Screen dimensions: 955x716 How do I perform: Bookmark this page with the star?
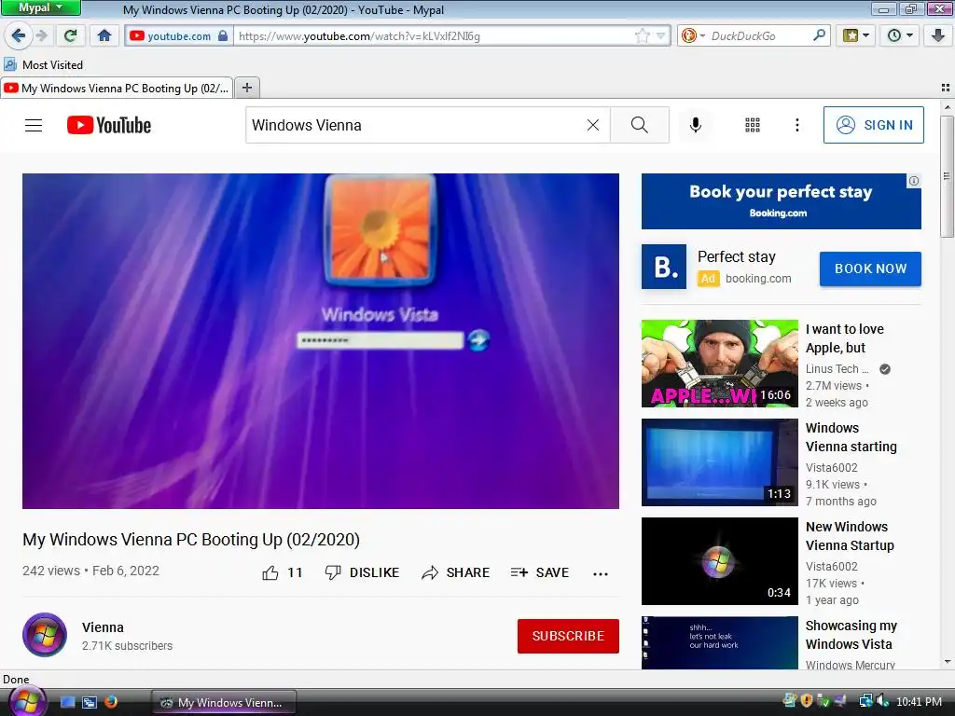pos(642,36)
